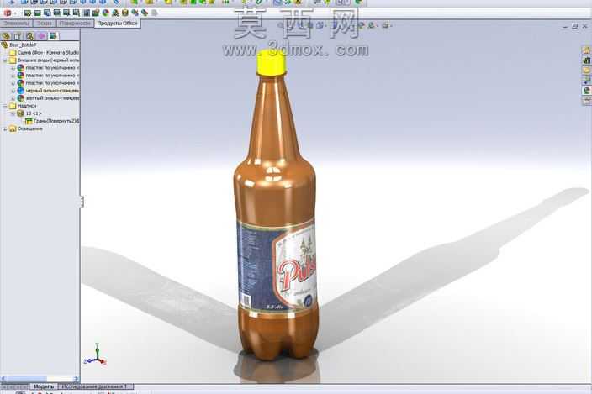Open the PropertyManager tab icon
592x394 pixels.
[x=18, y=36]
